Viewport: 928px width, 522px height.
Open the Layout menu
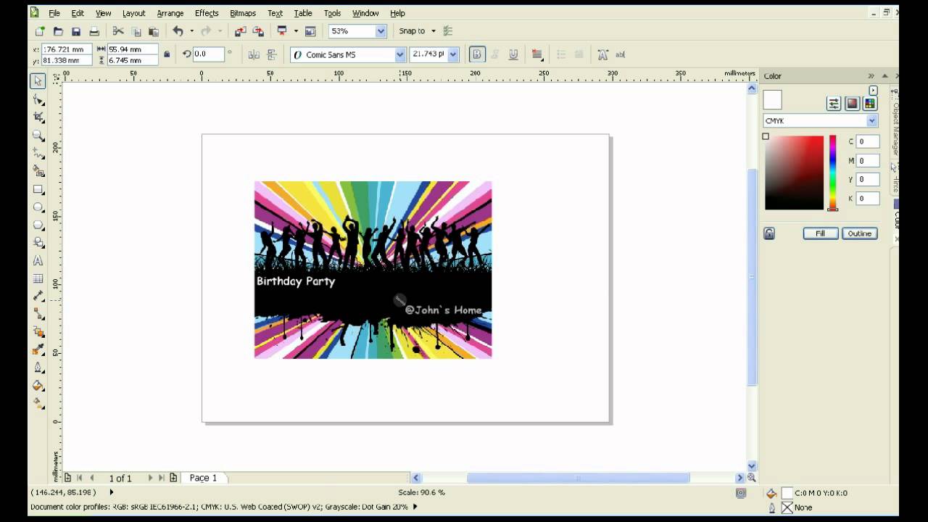click(x=133, y=13)
